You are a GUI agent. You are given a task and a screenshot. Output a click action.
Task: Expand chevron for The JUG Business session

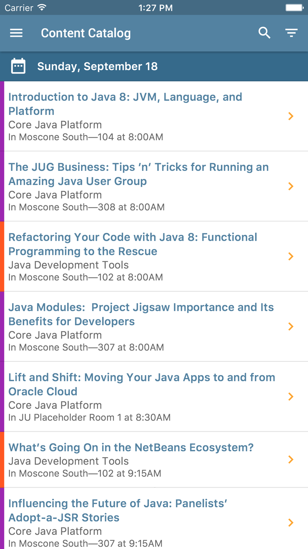click(x=290, y=186)
